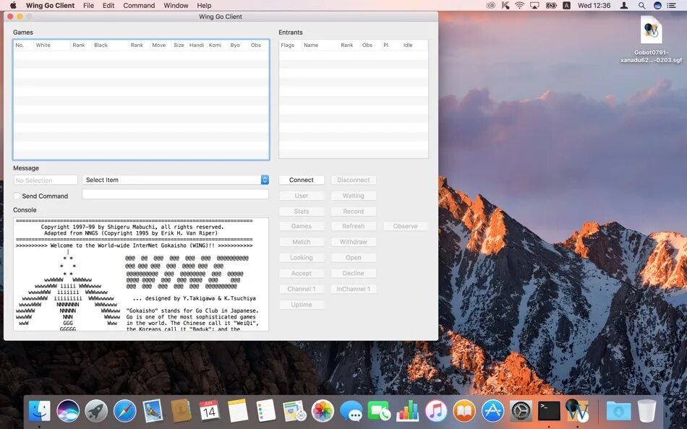Click the Refresh button
Viewport: 687px width, 429px height.
[x=353, y=226]
